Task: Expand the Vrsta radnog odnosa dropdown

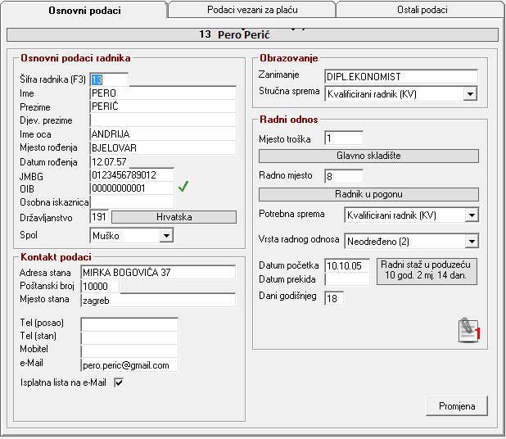Action: click(470, 242)
